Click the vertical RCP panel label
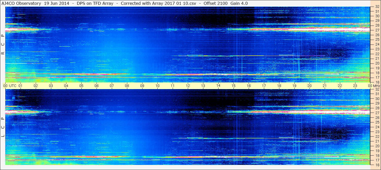This screenshot has height=170, width=381. [3, 45]
